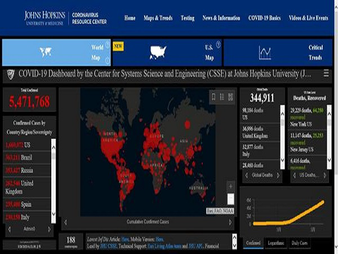Select the Confirmed chart view
The height and width of the screenshot is (254, 338).
click(253, 243)
